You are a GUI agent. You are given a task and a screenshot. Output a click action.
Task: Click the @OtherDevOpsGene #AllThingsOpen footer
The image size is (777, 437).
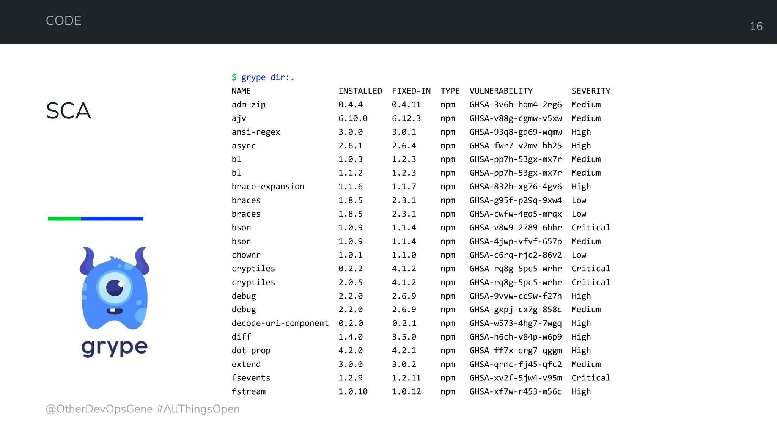tap(143, 409)
